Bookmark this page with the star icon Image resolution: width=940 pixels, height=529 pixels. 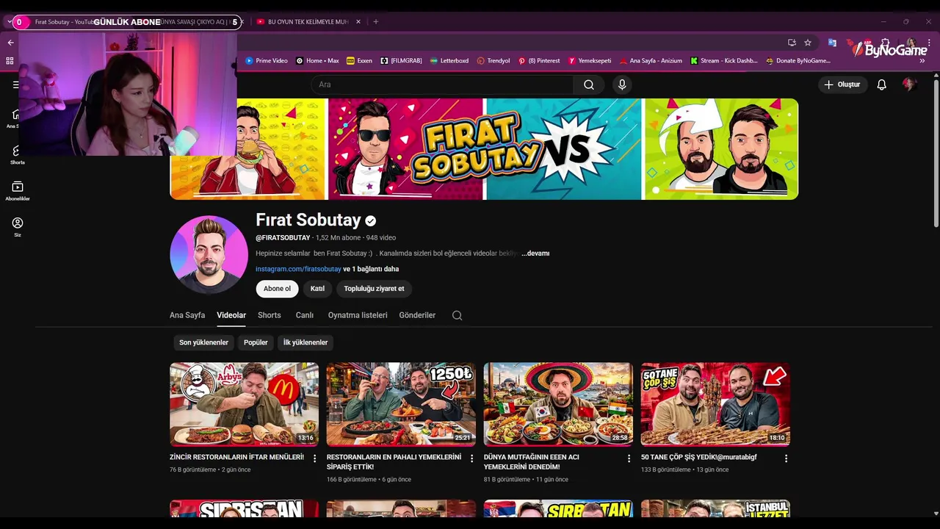coord(808,43)
